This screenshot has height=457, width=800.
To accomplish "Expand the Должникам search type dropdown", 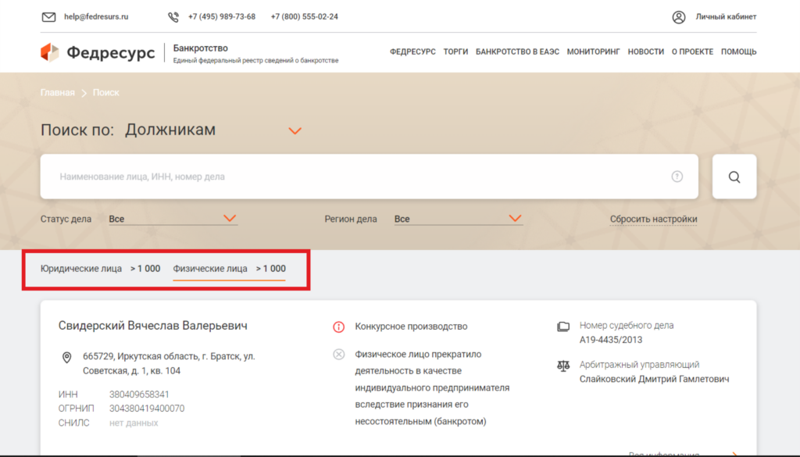I will point(295,130).
